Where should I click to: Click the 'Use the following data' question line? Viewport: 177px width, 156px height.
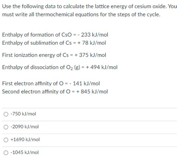(90, 6)
